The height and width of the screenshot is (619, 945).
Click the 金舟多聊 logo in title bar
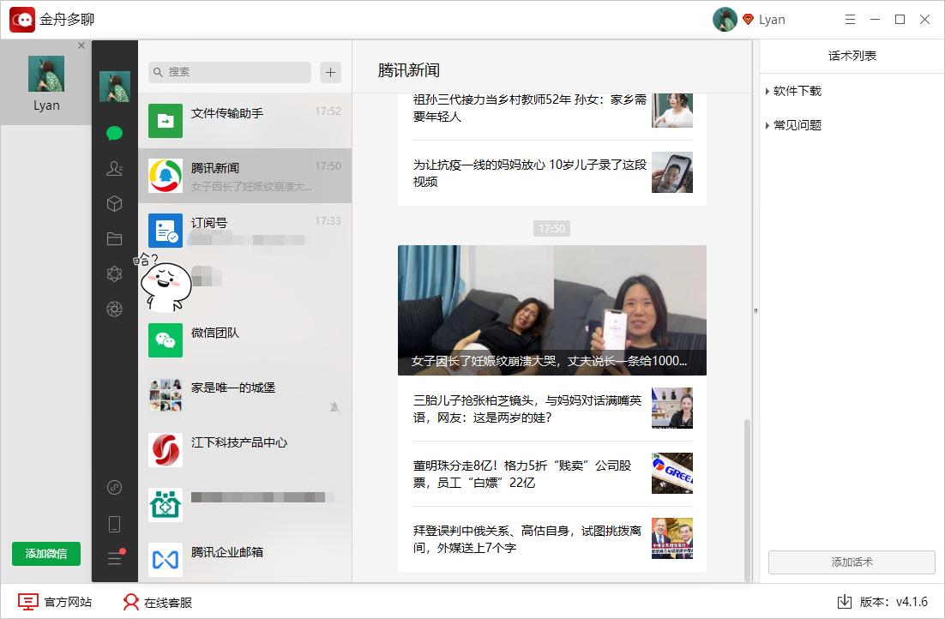pos(21,19)
